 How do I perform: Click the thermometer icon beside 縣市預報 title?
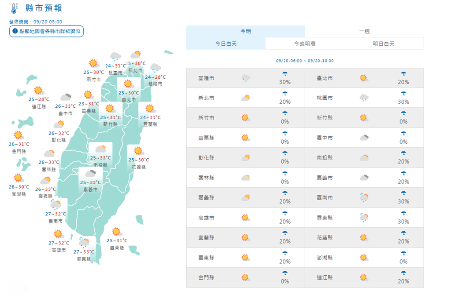tap(15, 8)
